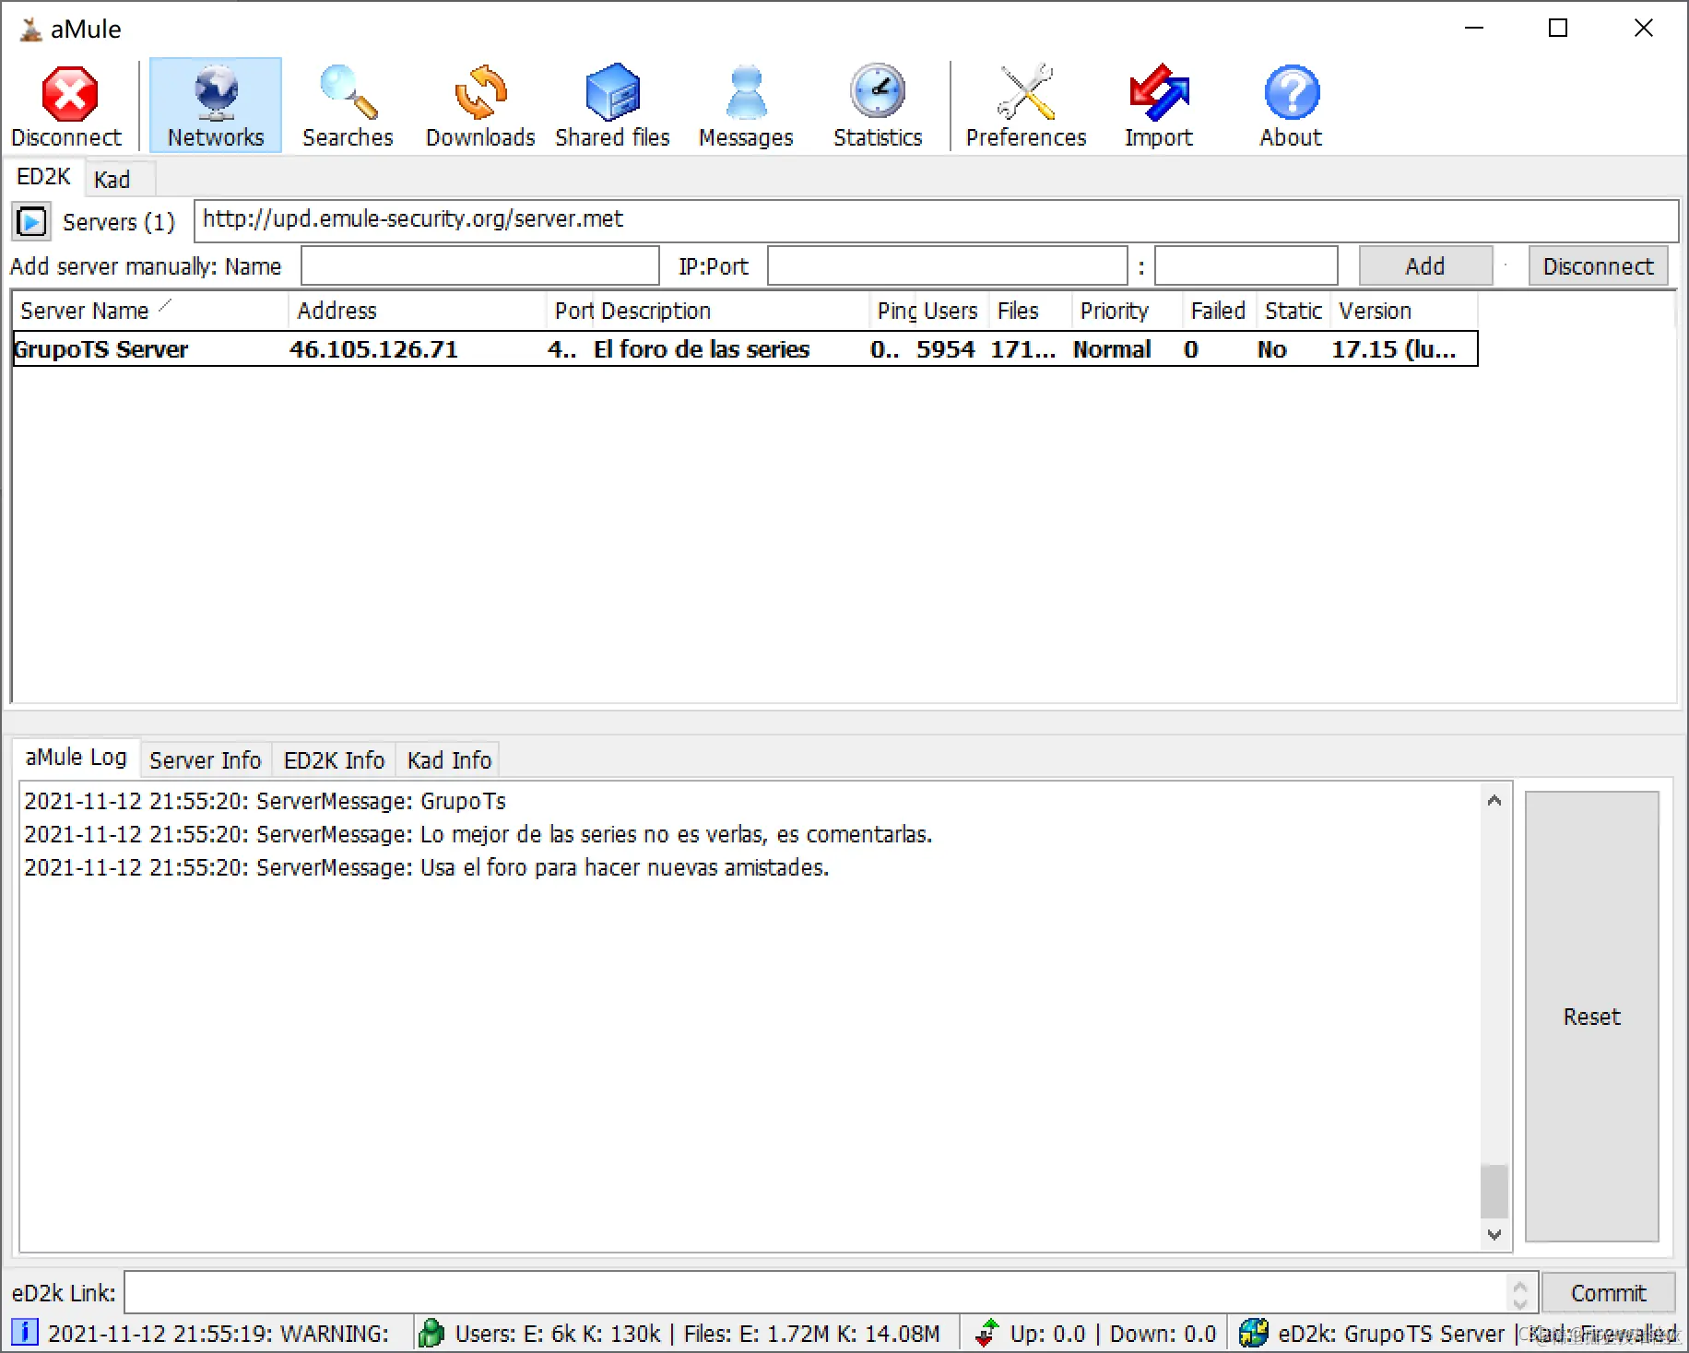1689x1353 pixels.
Task: Click the Import toolbar icon
Action: coord(1159,106)
